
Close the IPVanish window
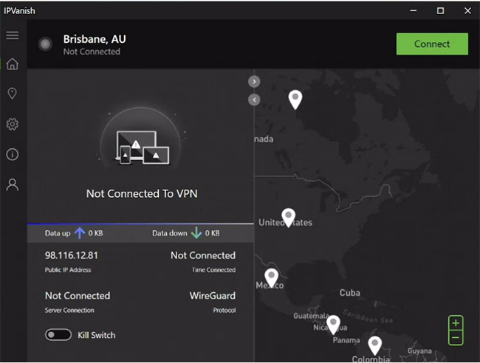pyautogui.click(x=467, y=11)
